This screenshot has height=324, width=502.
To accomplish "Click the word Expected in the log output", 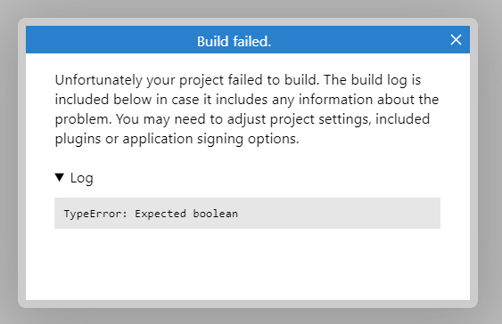I will point(160,214).
